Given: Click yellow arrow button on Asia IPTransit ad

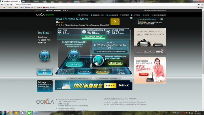Looking at the screenshot, I should point(115,22).
